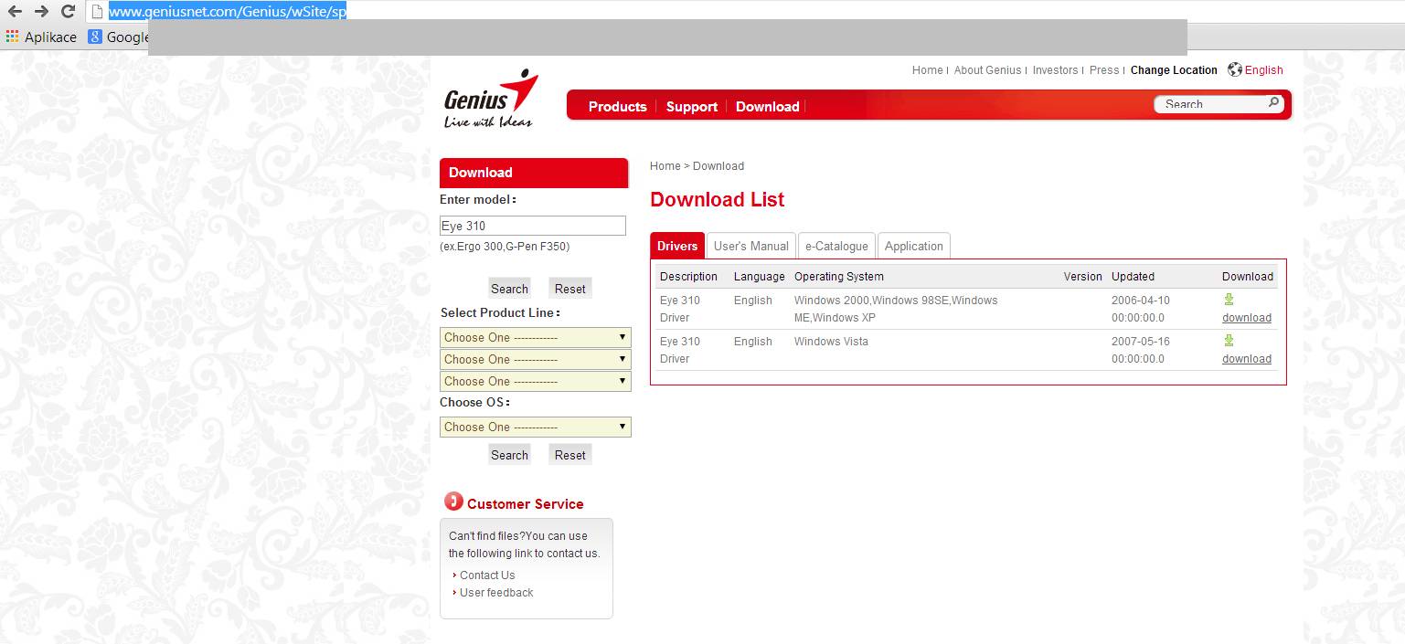Image resolution: width=1405 pixels, height=644 pixels.
Task: Switch to the e-Catalogue tab
Action: [836, 246]
